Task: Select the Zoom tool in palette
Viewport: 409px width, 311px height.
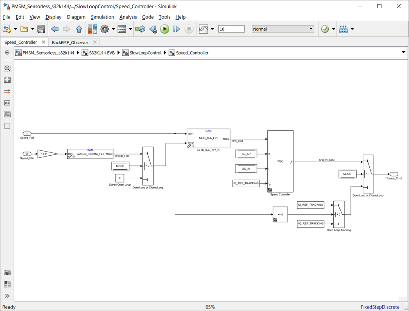Action: click(7, 68)
